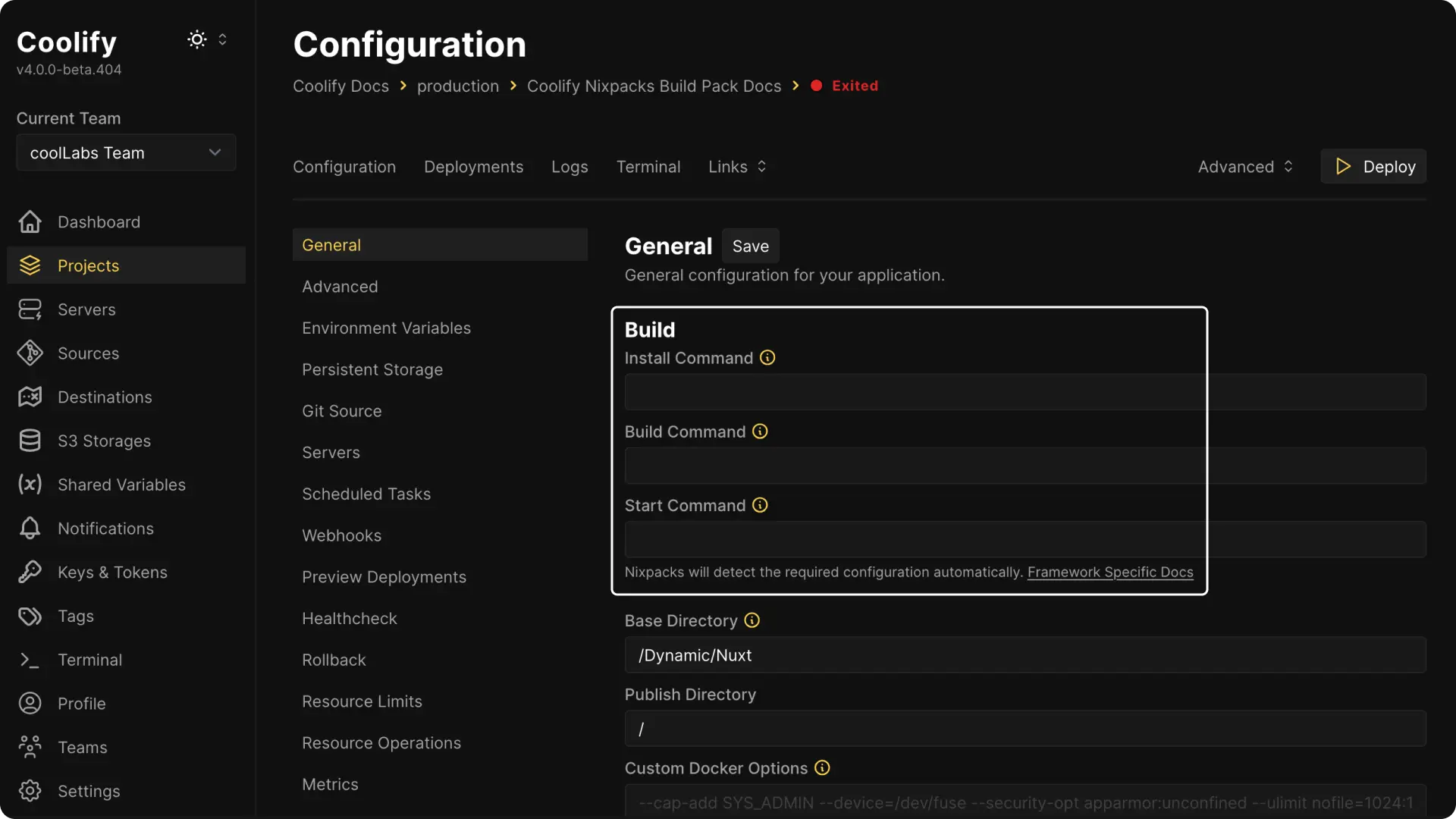Screen dimensions: 1456x819
Task: Switch to the Deployments tab
Action: tap(473, 166)
